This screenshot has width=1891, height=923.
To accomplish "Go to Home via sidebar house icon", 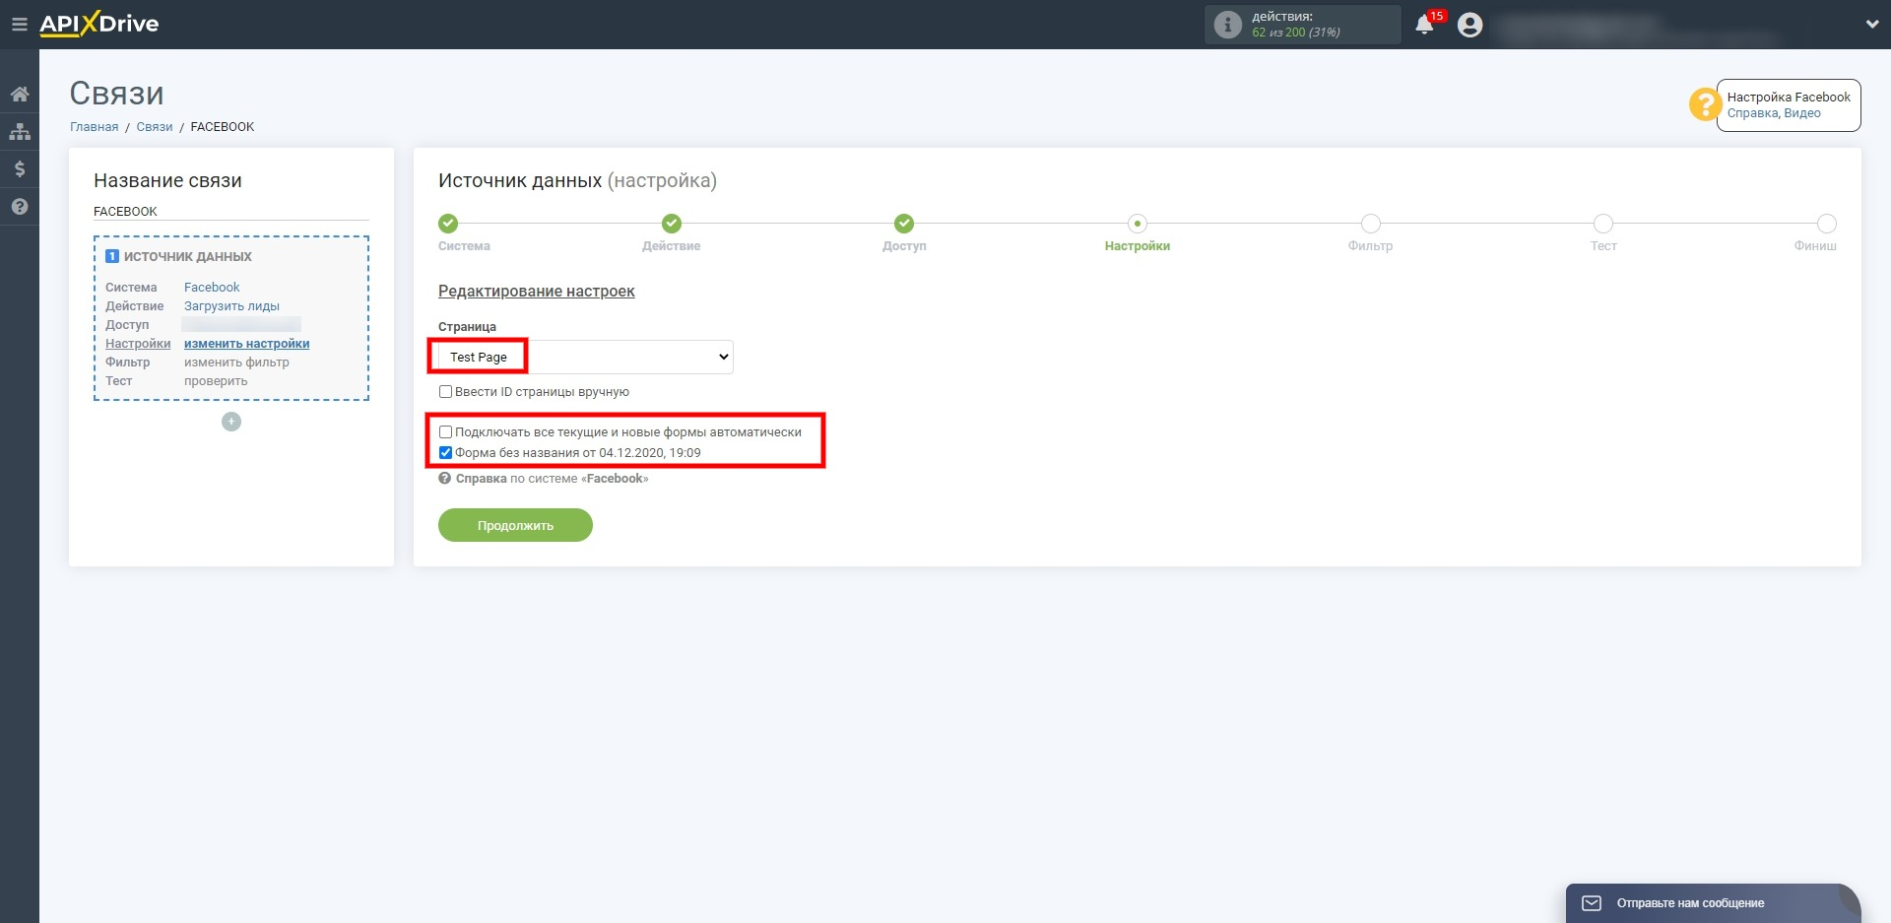I will [20, 95].
